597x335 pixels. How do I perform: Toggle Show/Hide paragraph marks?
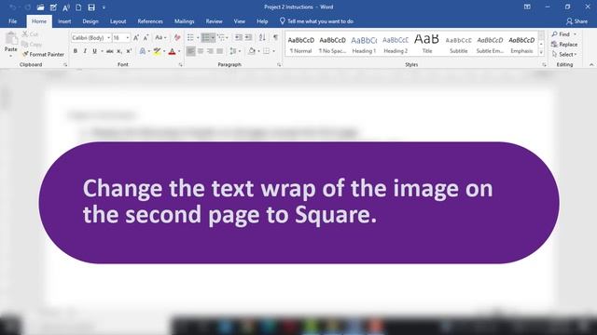(275, 37)
